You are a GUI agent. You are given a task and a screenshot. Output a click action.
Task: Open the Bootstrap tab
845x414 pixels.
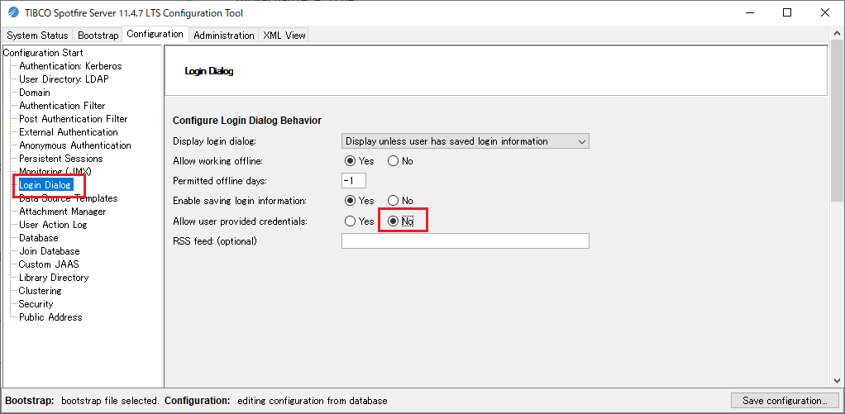click(x=98, y=35)
